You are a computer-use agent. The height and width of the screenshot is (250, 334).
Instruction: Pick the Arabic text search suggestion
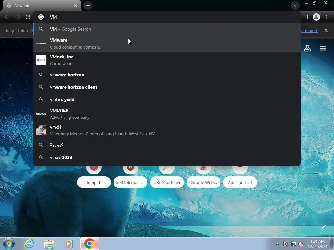pyautogui.click(x=167, y=145)
